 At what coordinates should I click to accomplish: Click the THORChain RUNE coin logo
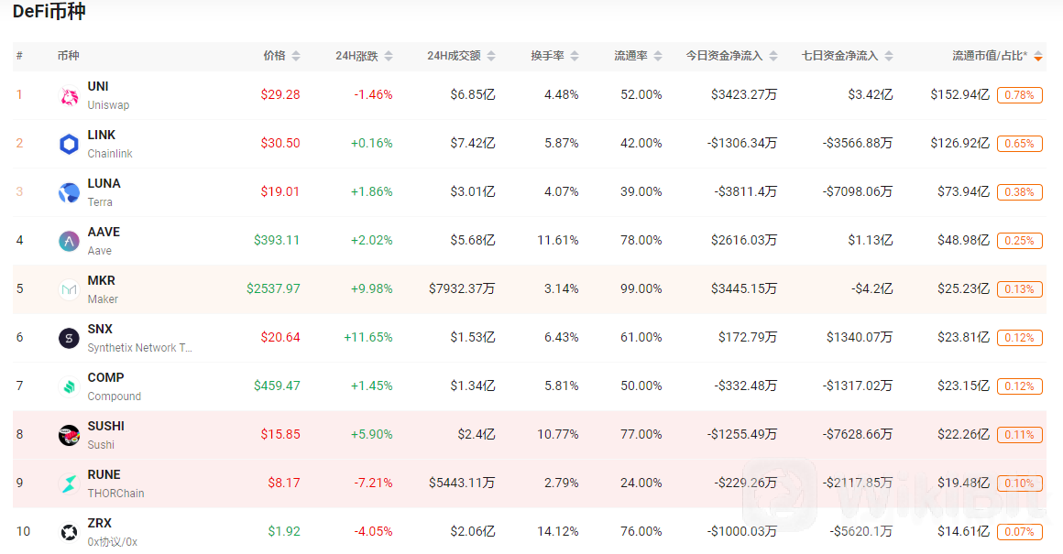(x=69, y=483)
